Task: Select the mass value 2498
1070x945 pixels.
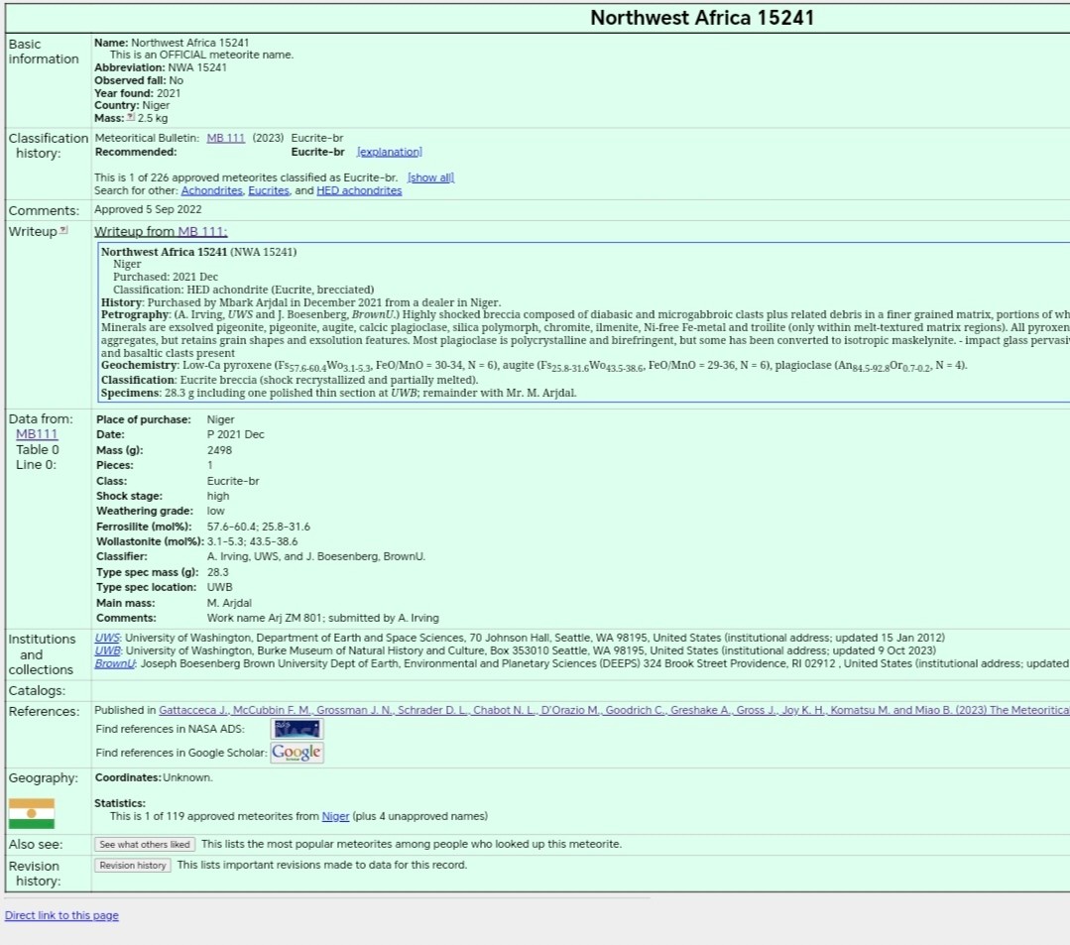Action: [220, 450]
